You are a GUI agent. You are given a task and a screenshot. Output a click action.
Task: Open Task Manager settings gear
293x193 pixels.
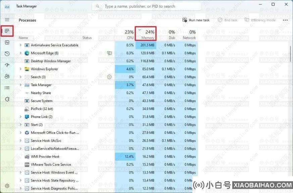click(7, 186)
